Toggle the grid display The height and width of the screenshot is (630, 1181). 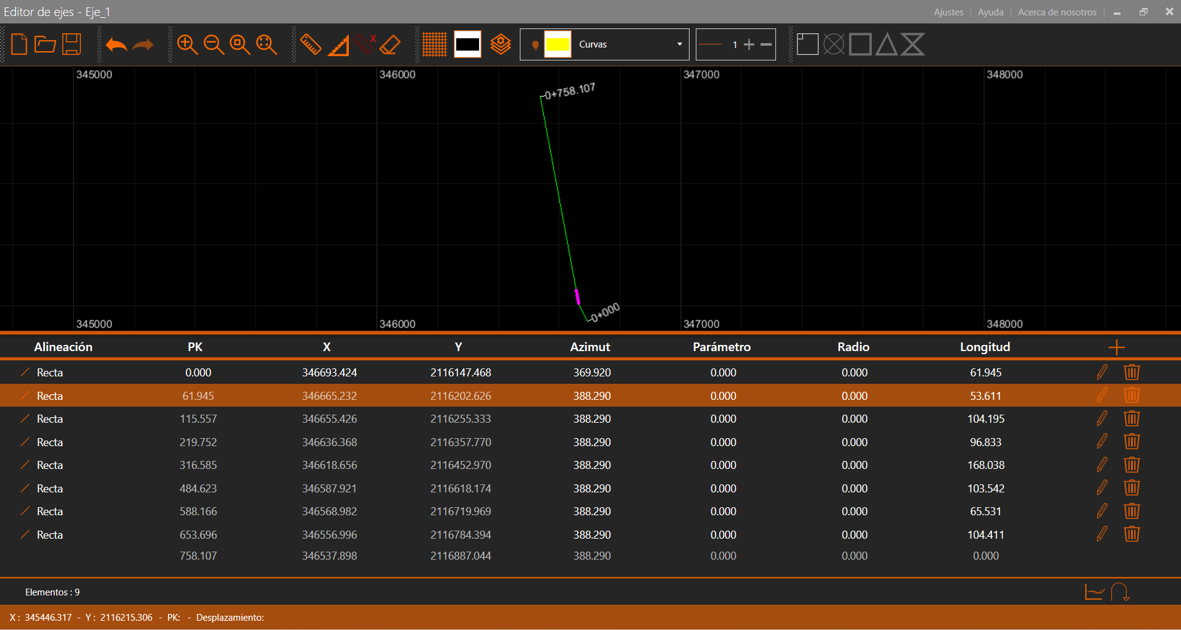tap(435, 44)
